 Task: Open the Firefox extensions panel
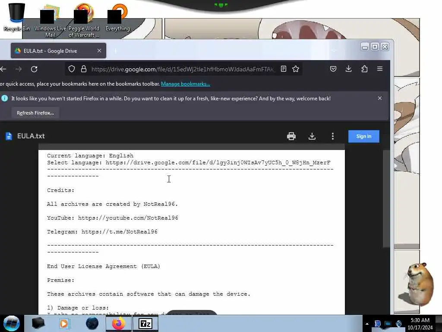coord(364,69)
